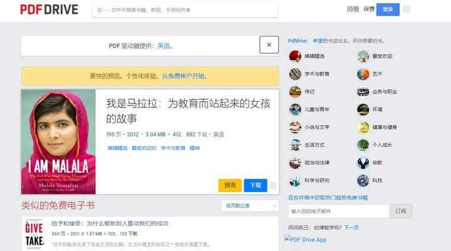
Task: Expand the 按页数过滤 filter dropdown
Action: [250, 206]
